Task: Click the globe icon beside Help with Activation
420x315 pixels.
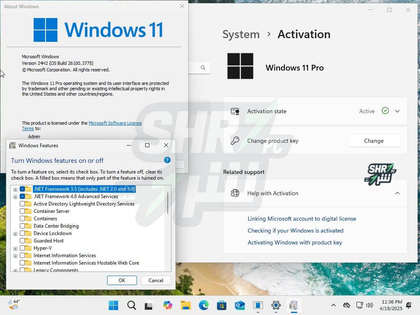Action: pos(235,193)
